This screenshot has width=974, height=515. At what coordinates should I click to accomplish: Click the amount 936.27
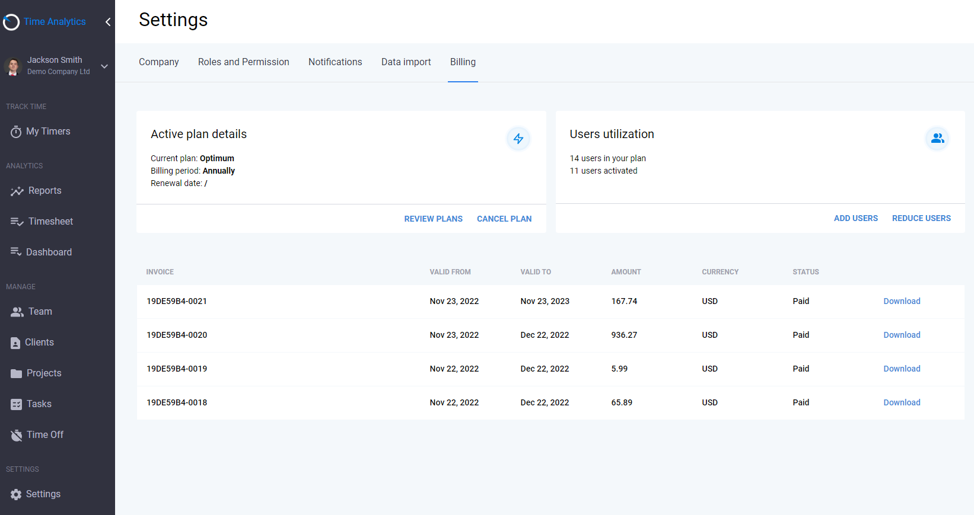point(624,335)
